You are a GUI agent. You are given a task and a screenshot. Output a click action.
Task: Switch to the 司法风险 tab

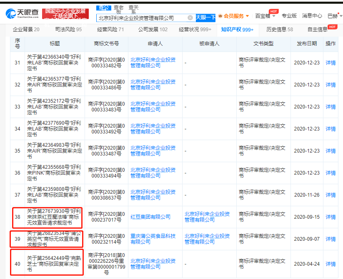click(68, 30)
